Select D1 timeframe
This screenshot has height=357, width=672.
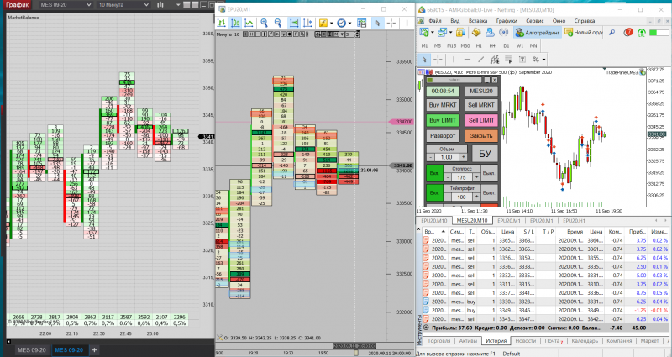click(x=507, y=45)
